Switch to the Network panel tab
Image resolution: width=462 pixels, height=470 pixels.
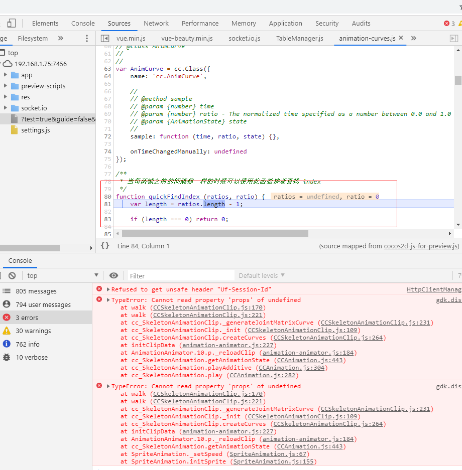pos(156,23)
